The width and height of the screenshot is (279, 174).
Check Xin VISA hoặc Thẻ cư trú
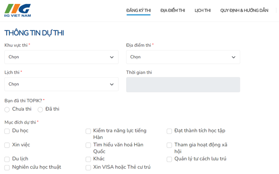point(88,168)
